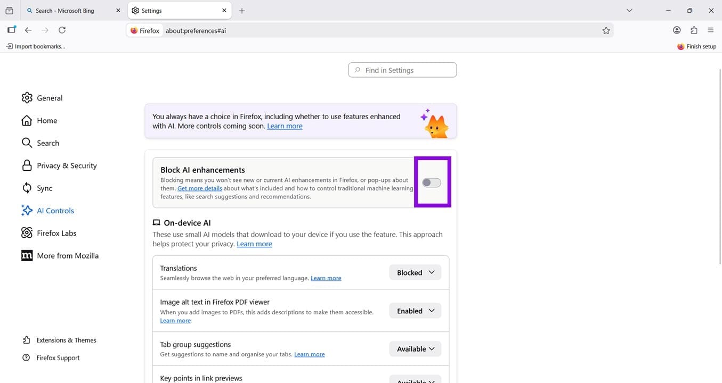Click the Translations row title text

coord(179,269)
